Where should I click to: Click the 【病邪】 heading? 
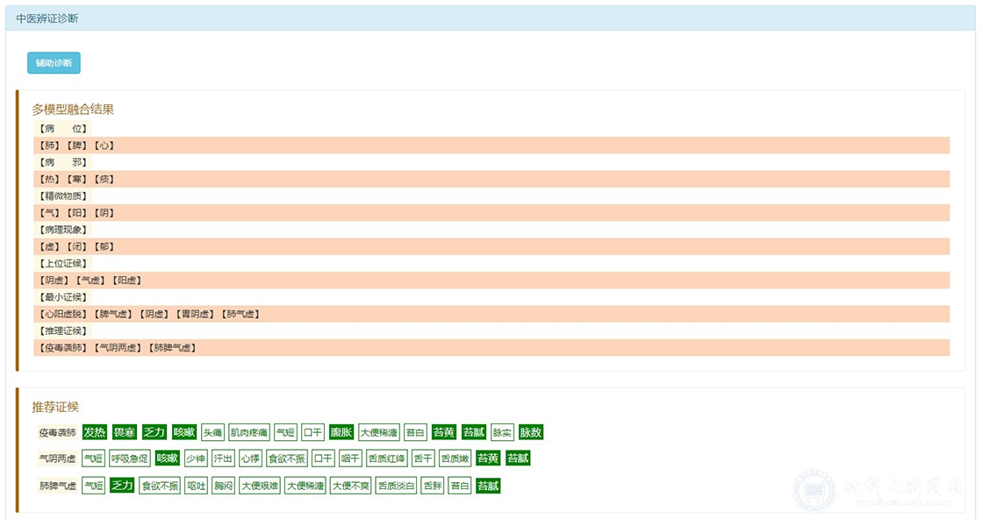63,162
